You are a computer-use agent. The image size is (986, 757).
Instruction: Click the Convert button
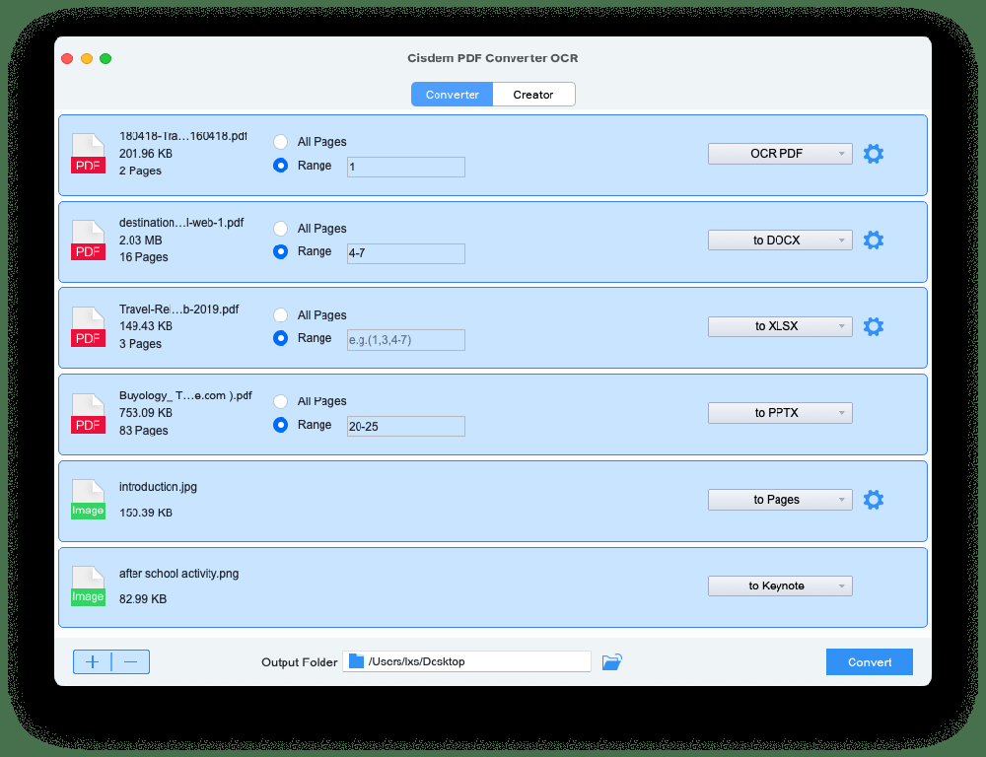pos(869,662)
